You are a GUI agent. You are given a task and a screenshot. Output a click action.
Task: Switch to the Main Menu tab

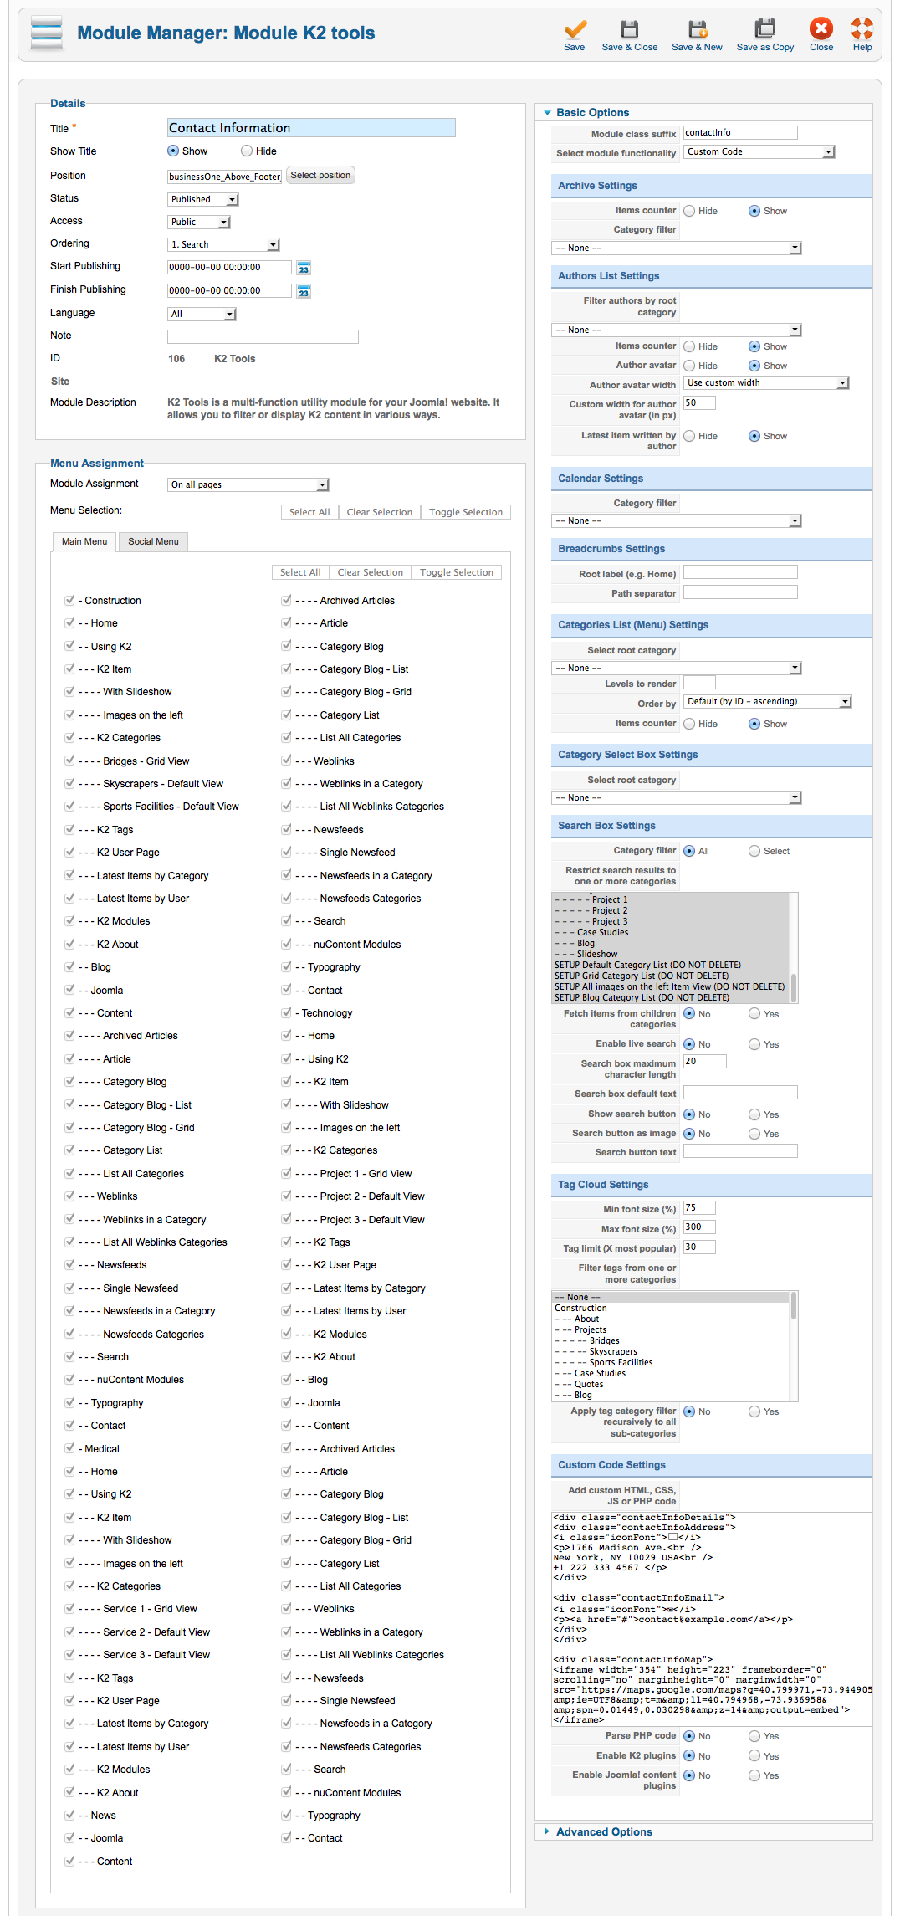[x=84, y=541]
